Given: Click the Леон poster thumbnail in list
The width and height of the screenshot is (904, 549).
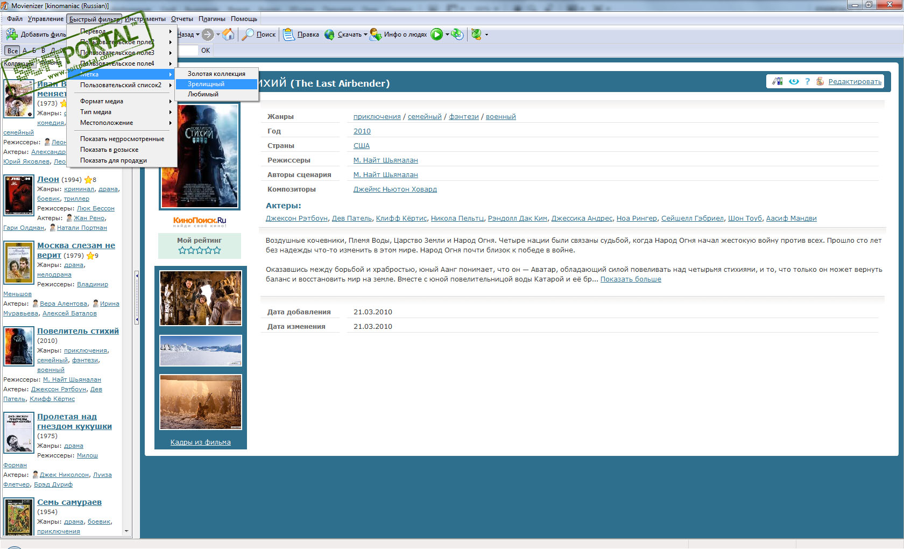Looking at the screenshot, I should coord(19,195).
